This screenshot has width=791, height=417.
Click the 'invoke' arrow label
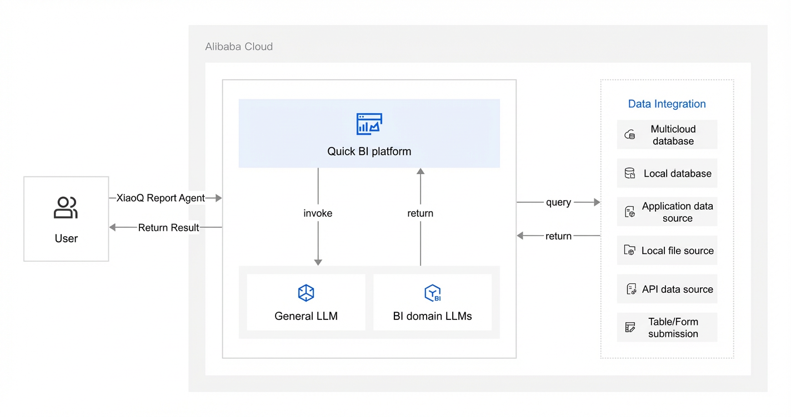(x=318, y=213)
